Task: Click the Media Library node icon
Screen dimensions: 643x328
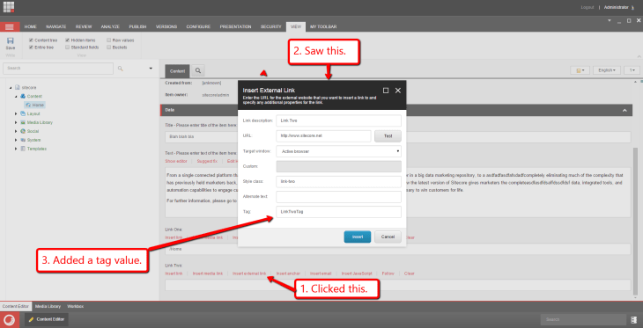Action: (23, 122)
